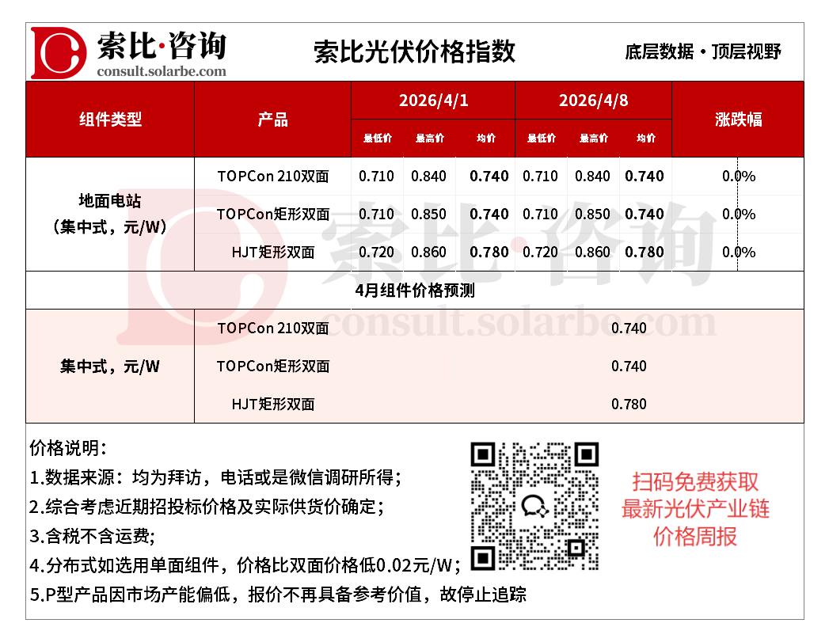Click the WeChat icon inside the QR code

coord(534,507)
